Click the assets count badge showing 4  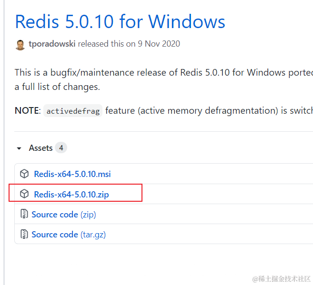[x=61, y=148]
